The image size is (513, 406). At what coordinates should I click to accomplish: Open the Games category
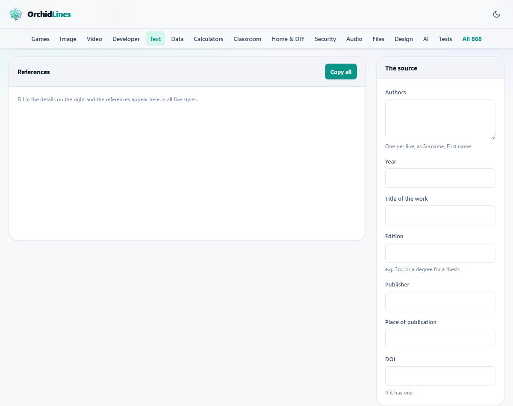(41, 39)
